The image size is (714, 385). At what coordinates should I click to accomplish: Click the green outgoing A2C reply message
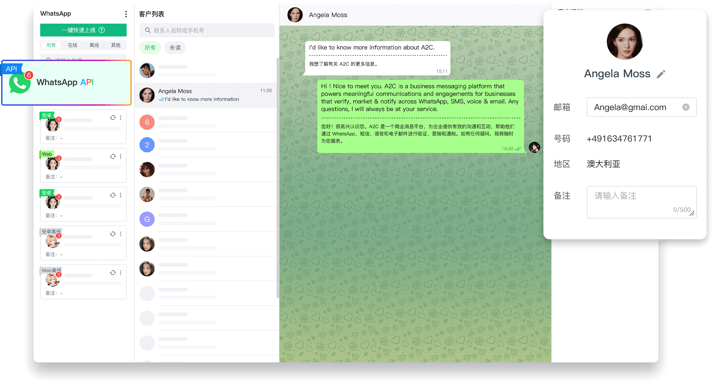point(421,116)
